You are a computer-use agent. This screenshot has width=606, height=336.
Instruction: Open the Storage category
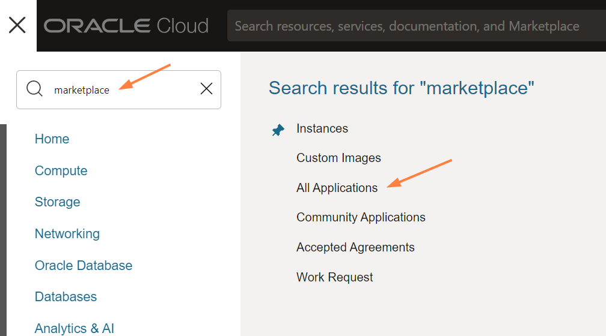click(57, 202)
